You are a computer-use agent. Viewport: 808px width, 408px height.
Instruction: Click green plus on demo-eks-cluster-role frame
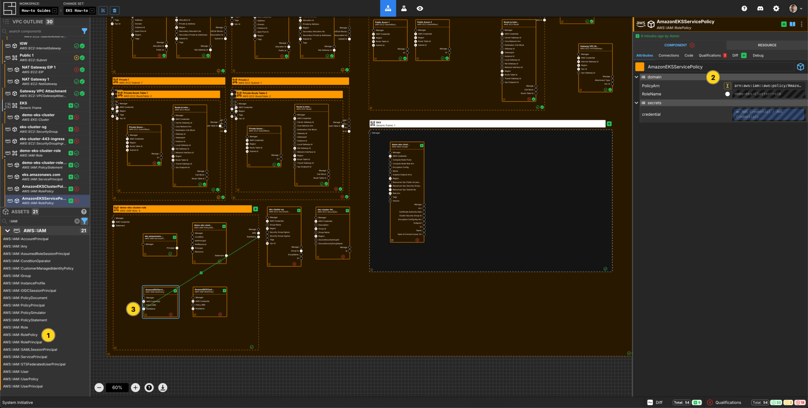point(255,209)
